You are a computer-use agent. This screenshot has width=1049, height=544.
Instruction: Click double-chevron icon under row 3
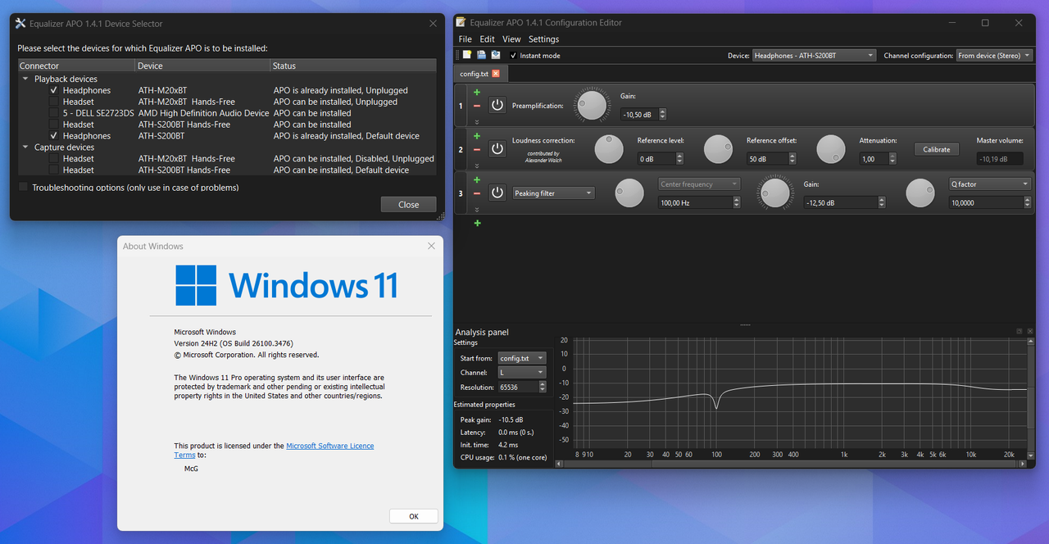pyautogui.click(x=477, y=209)
